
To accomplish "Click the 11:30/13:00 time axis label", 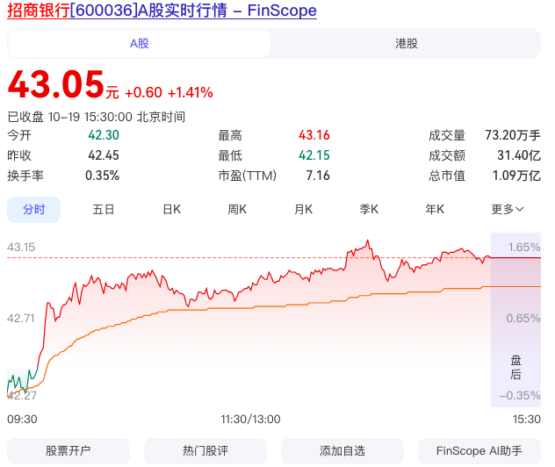I will pyautogui.click(x=250, y=420).
